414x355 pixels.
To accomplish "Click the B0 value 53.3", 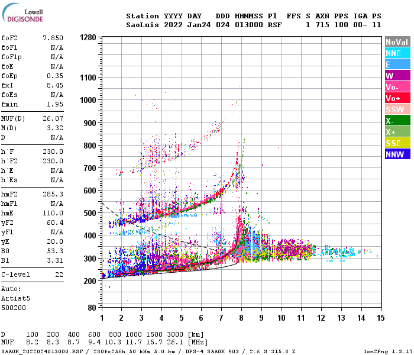I will pos(55,251).
